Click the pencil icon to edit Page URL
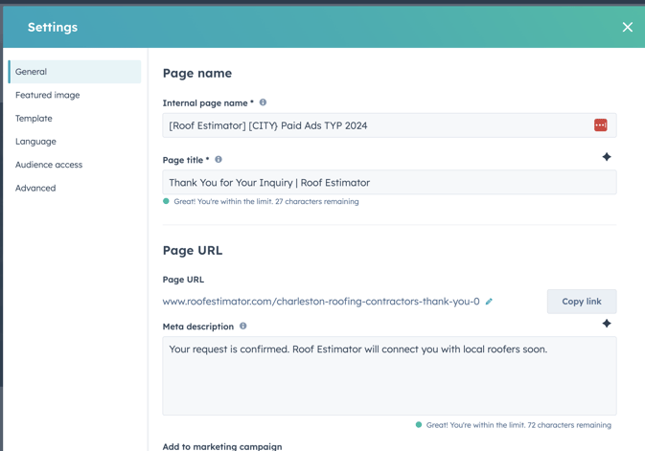645x451 pixels. tap(489, 302)
